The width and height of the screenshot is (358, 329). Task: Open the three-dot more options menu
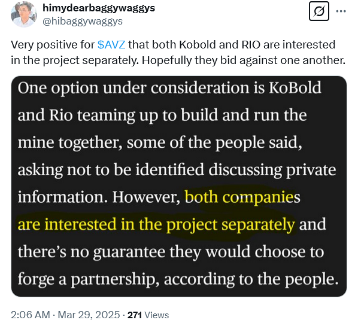341,11
